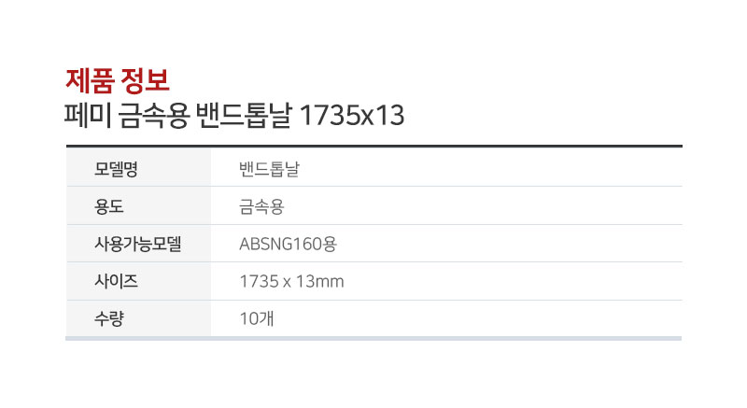Click divider line below the 모델명 row
Image resolution: width=747 pixels, height=408 pixels.
374,186
